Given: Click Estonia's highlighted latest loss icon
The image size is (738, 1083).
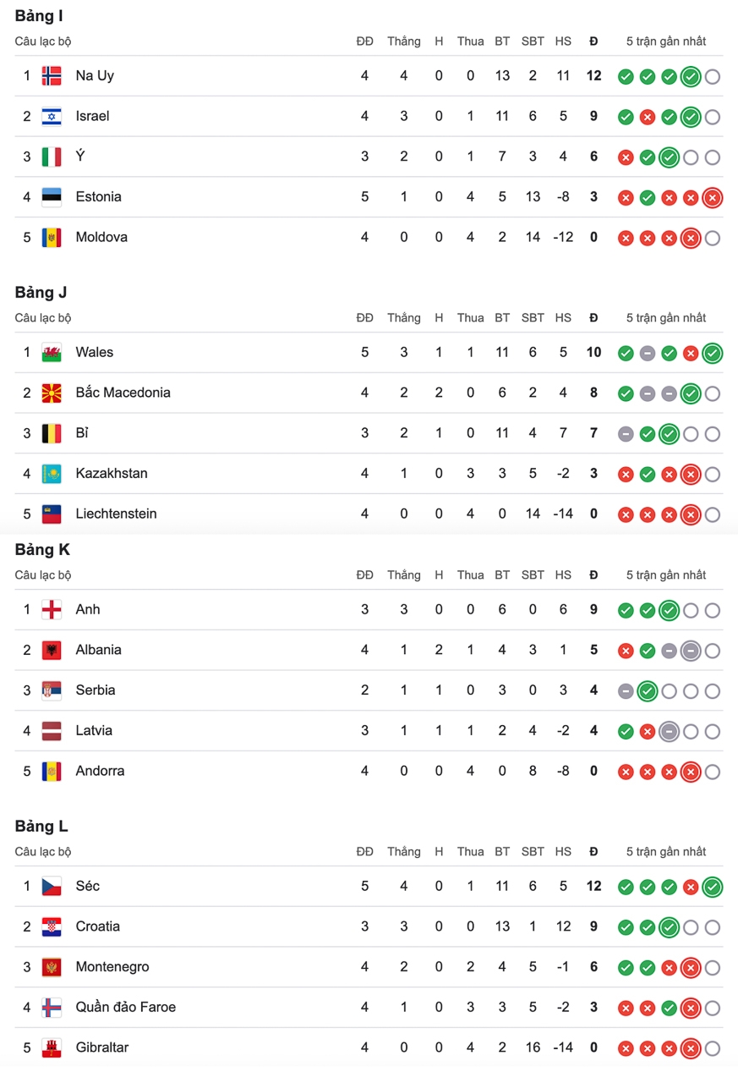Looking at the screenshot, I should [712, 198].
